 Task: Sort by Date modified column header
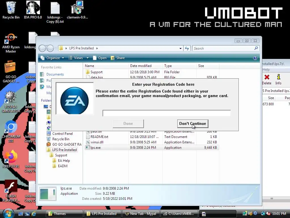pyautogui.click(x=145, y=66)
